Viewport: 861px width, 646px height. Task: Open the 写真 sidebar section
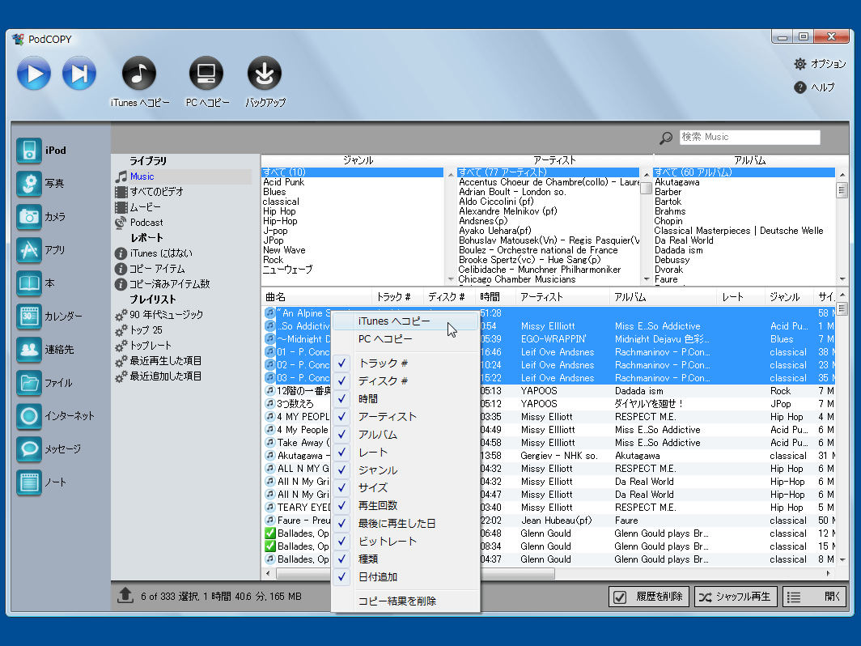point(29,184)
